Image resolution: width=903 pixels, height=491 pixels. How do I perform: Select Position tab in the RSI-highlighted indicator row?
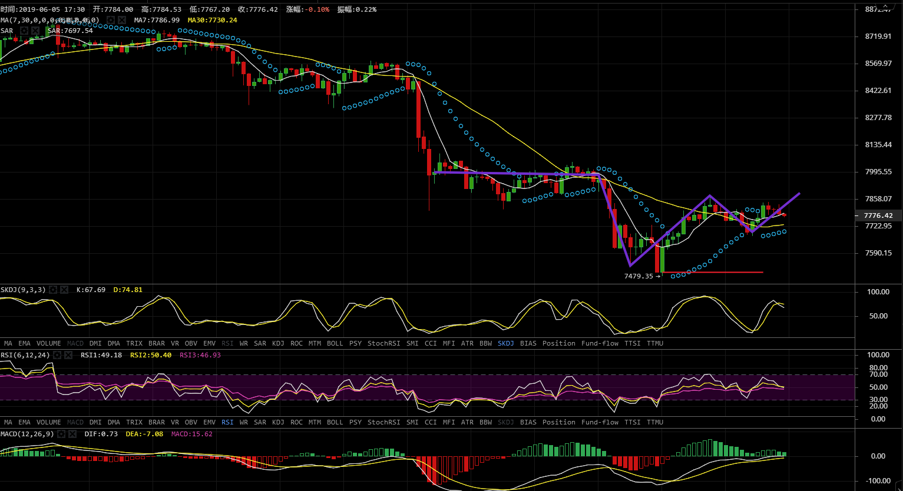[x=559, y=422]
